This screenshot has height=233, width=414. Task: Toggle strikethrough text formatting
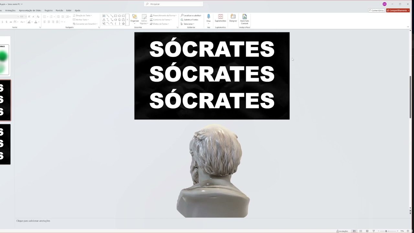[x=11, y=22]
